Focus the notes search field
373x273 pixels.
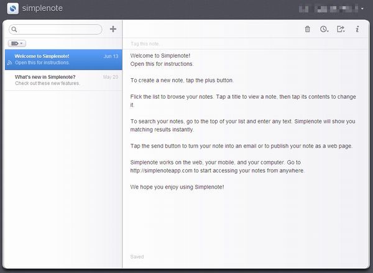point(55,29)
